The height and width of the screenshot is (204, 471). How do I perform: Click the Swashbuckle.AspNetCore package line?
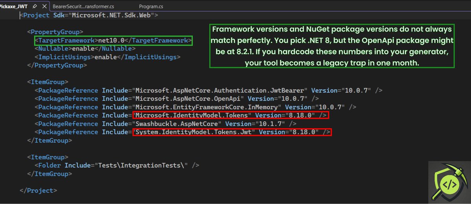[165, 124]
